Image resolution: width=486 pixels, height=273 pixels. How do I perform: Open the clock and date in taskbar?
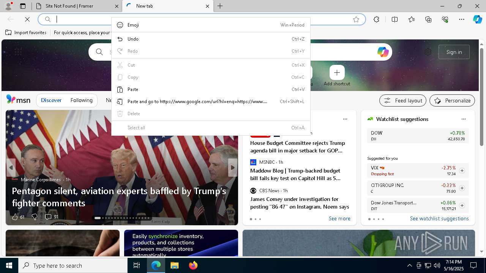click(454, 265)
